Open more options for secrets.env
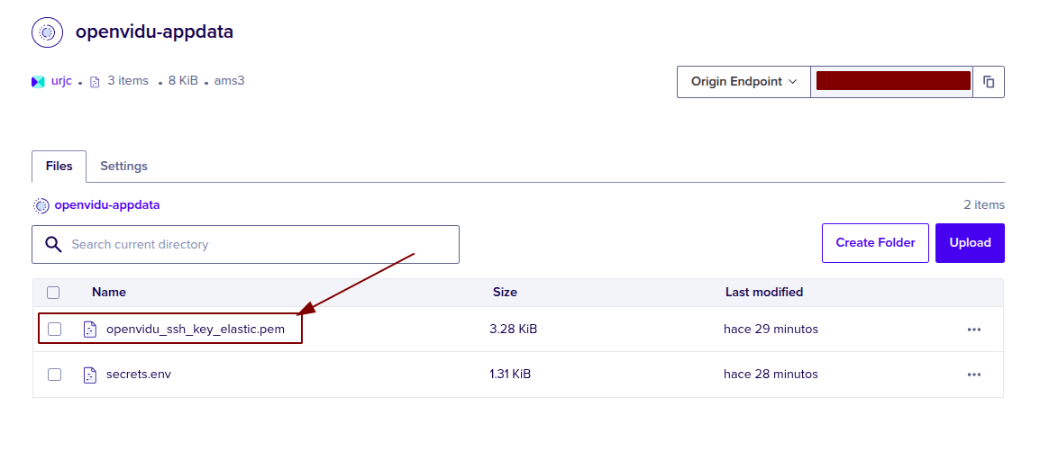This screenshot has height=452, width=1040. pos(973,375)
